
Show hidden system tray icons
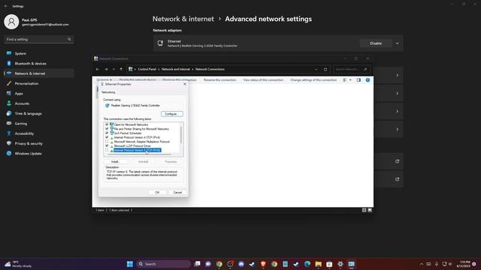(422, 264)
